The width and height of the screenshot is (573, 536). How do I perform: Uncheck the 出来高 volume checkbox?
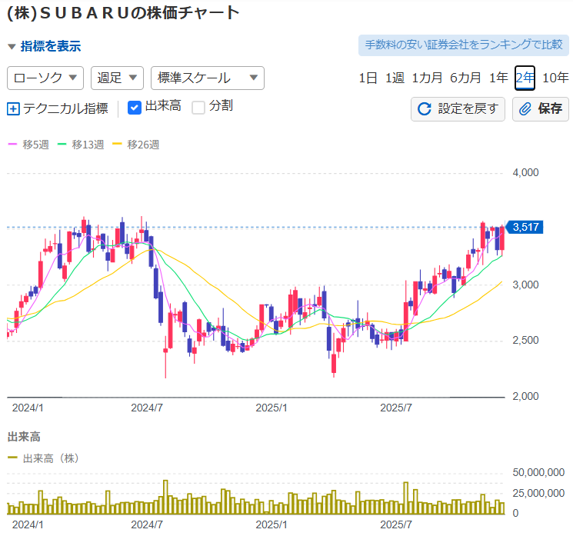(x=134, y=107)
